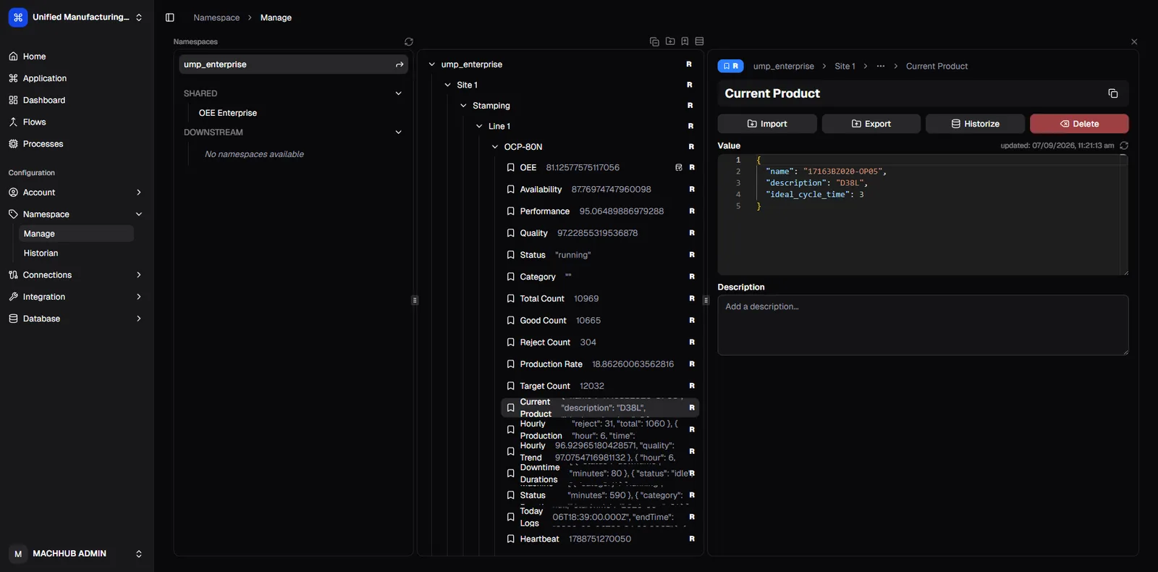Open Home in the sidebar

76,56
